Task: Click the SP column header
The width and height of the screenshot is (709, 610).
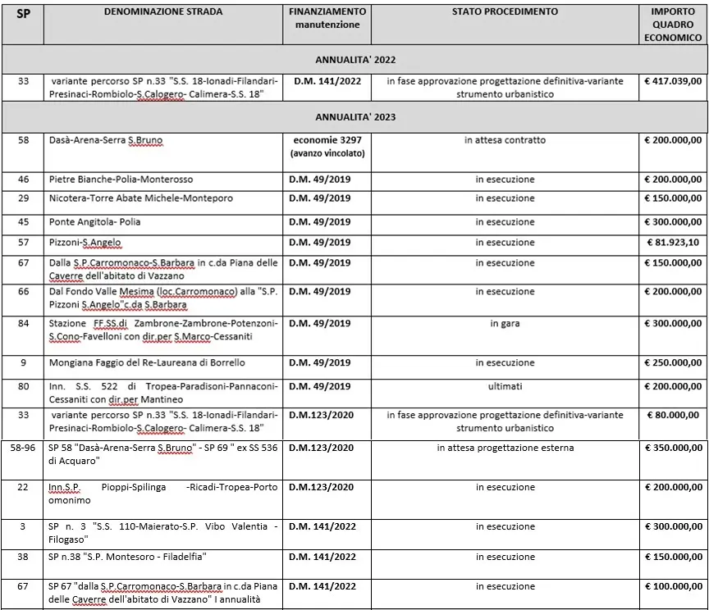Action: [23, 14]
